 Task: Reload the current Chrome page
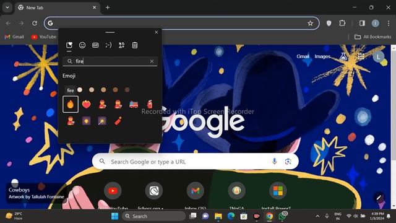point(35,24)
